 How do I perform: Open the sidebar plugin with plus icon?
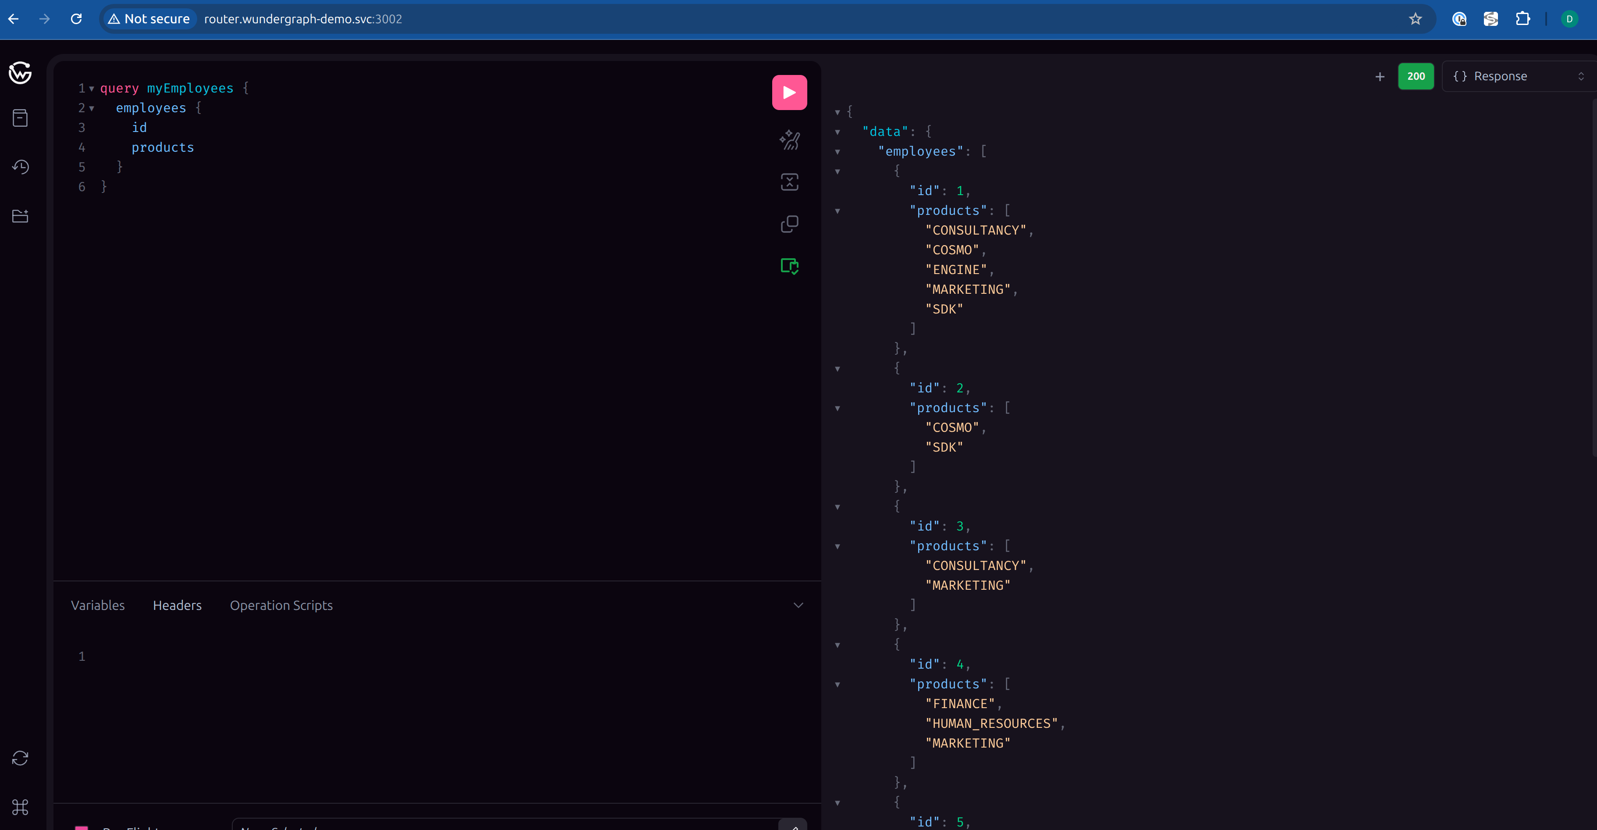[21, 216]
